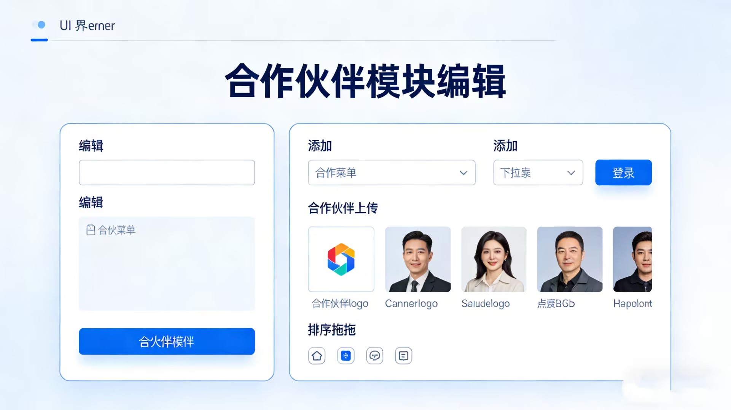Click the chevron arrow in 下拉表 box
The height and width of the screenshot is (410, 731).
point(571,173)
